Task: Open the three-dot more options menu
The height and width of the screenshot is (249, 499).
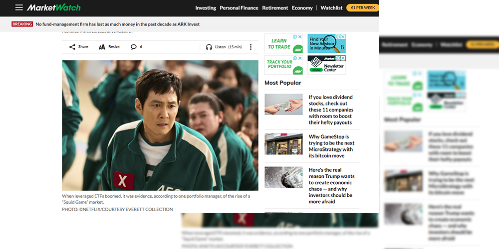Action: [250, 47]
